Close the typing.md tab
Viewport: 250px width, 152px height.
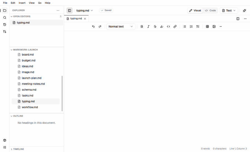[x=85, y=19]
